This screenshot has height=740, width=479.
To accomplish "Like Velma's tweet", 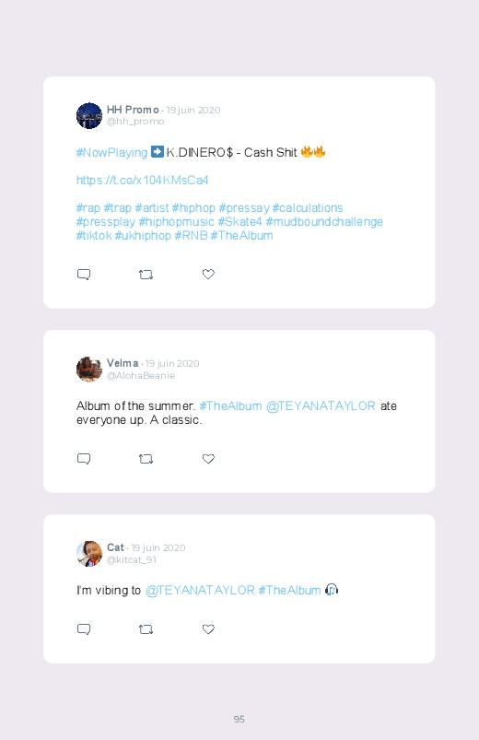I will pos(208,458).
